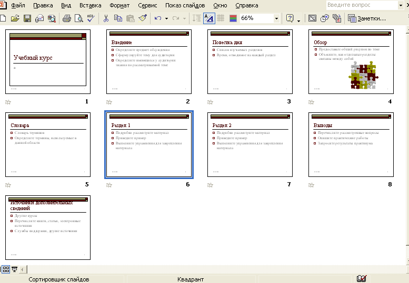
Task: Open the Вставка menu
Action: (x=90, y=5)
